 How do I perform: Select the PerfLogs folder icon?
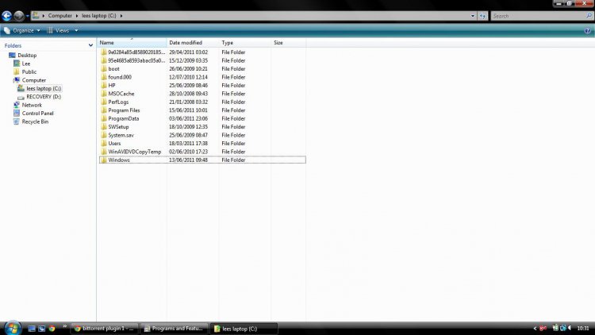pos(104,102)
